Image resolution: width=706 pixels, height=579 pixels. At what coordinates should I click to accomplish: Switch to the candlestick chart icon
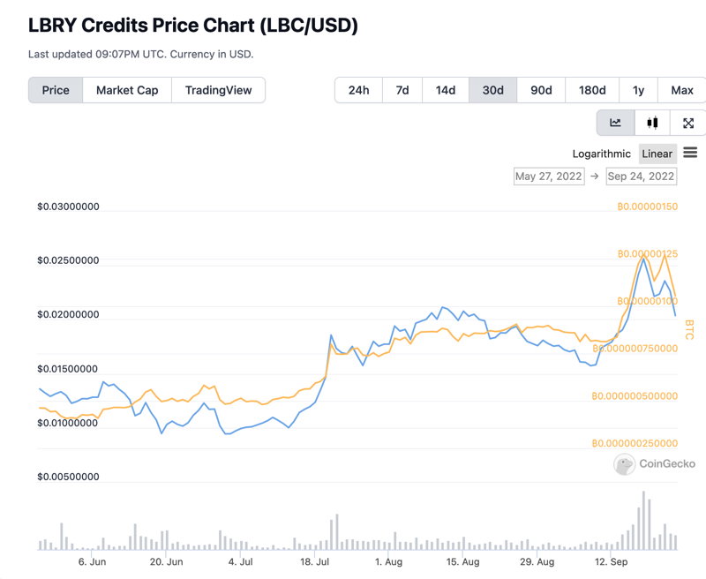point(652,123)
